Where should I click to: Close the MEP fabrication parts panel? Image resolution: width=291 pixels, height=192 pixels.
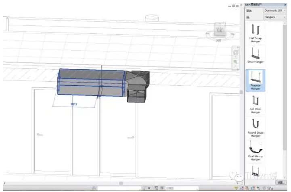coord(285,4)
